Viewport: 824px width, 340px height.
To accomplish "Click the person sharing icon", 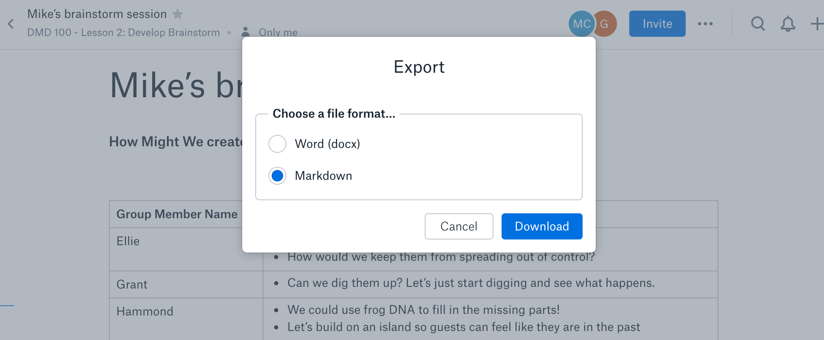I will coord(245,31).
